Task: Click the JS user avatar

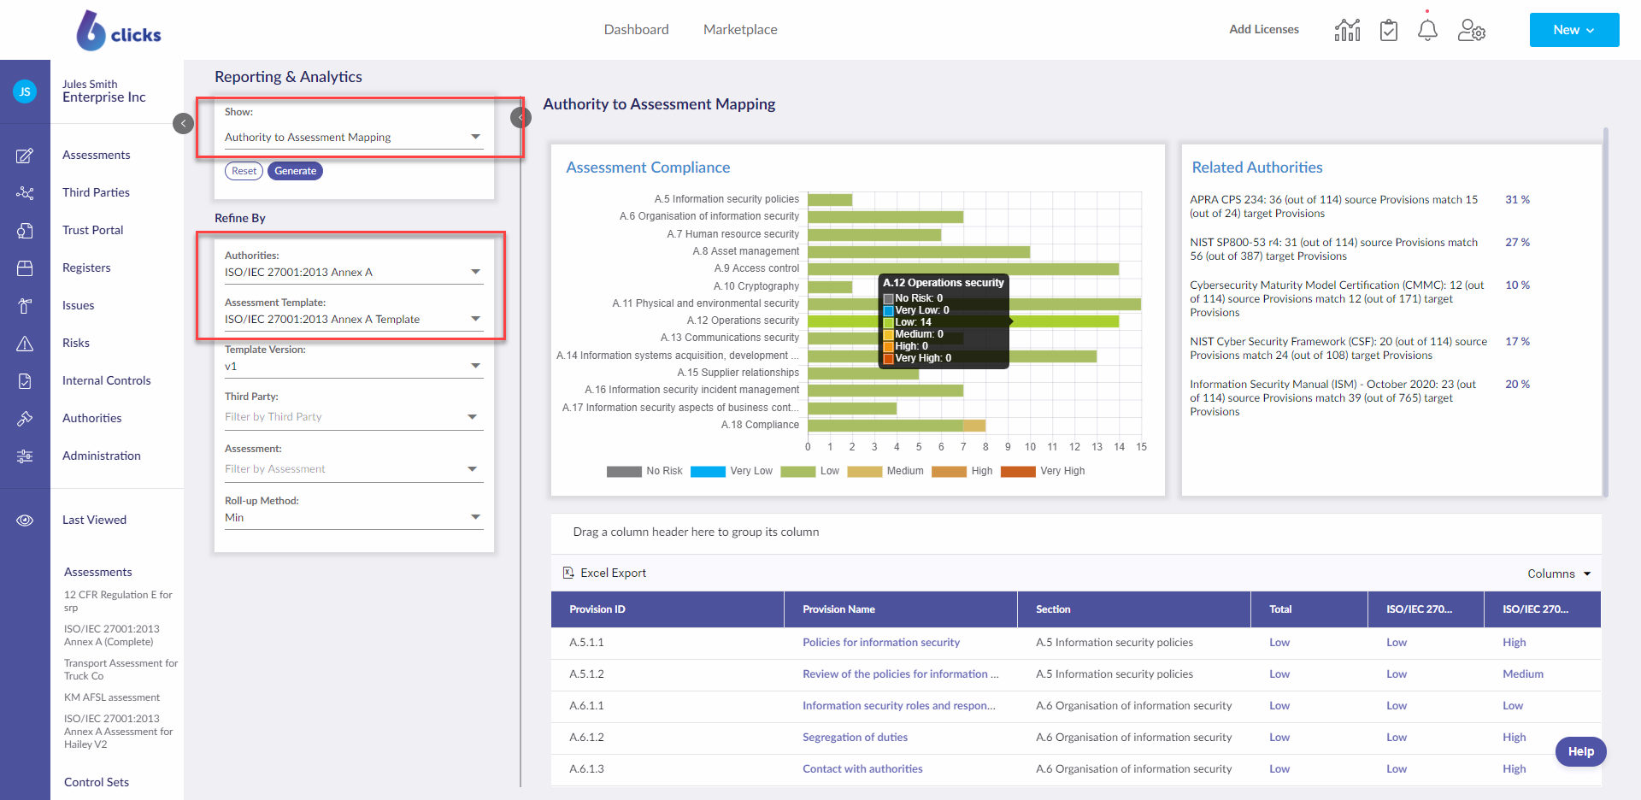Action: (25, 91)
